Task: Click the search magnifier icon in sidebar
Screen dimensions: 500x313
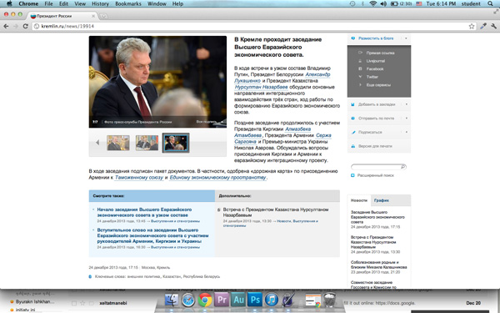Action: (403, 167)
